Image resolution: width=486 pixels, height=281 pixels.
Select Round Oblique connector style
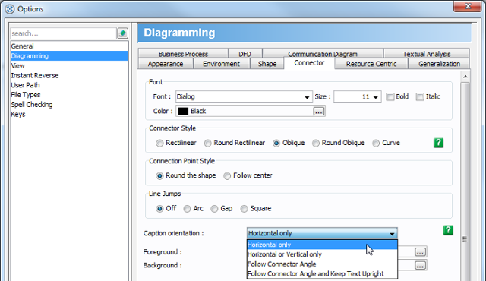pos(316,143)
